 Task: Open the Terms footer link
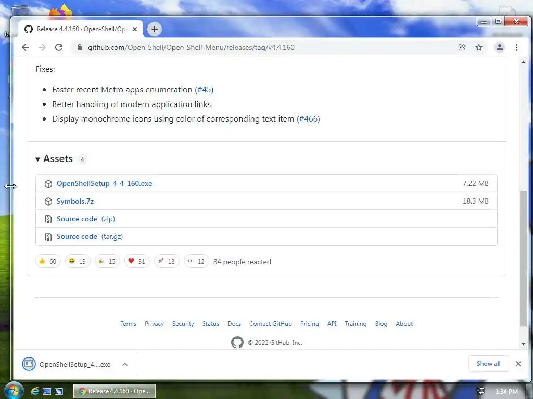point(128,324)
